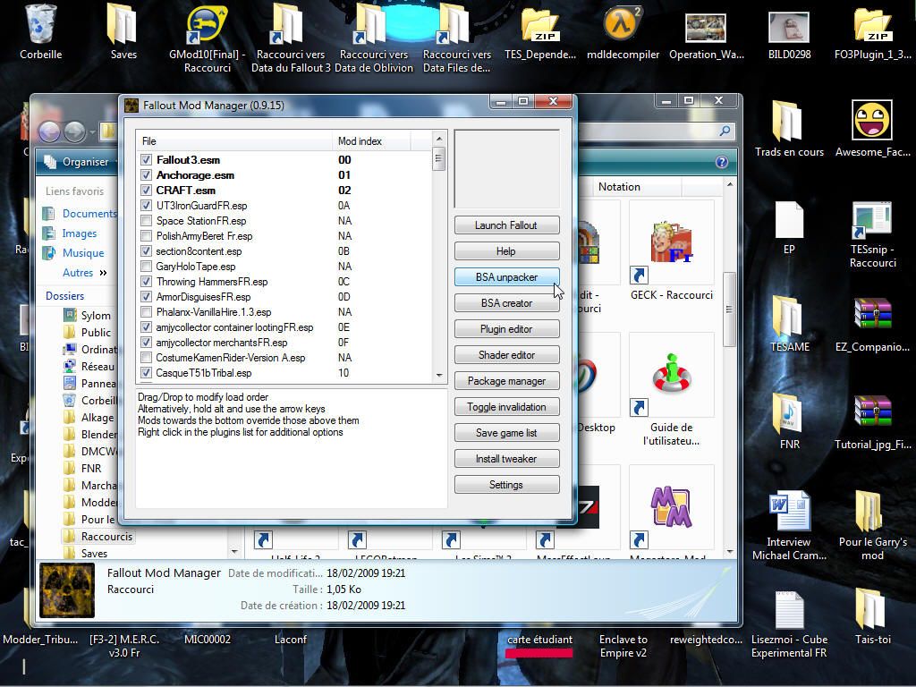Uncheck section8content.esp checkbox
This screenshot has height=687, width=916.
(x=146, y=250)
